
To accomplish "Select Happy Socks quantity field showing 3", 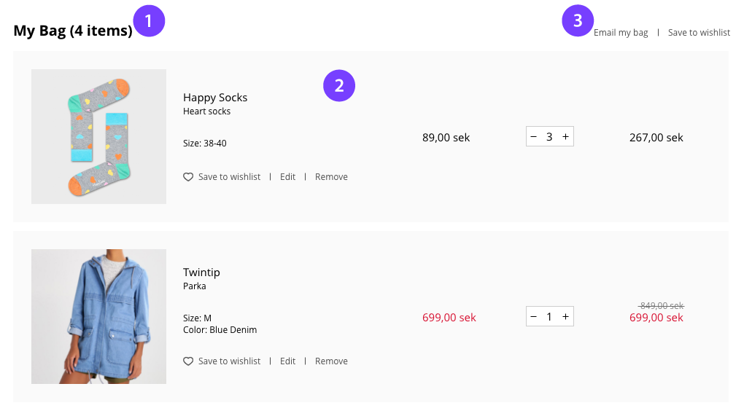I will point(549,136).
